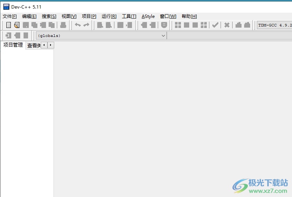Open the 工具[T] menu

tap(129, 16)
